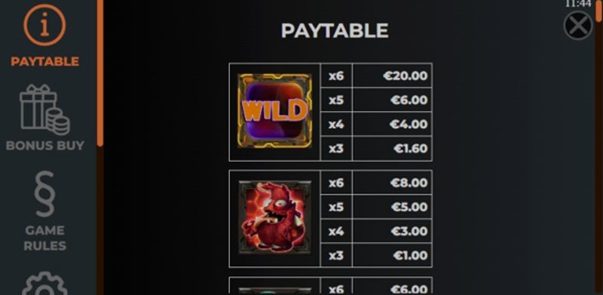The width and height of the screenshot is (603, 295).
Task: Open the Paytable info icon
Action: pos(44,25)
